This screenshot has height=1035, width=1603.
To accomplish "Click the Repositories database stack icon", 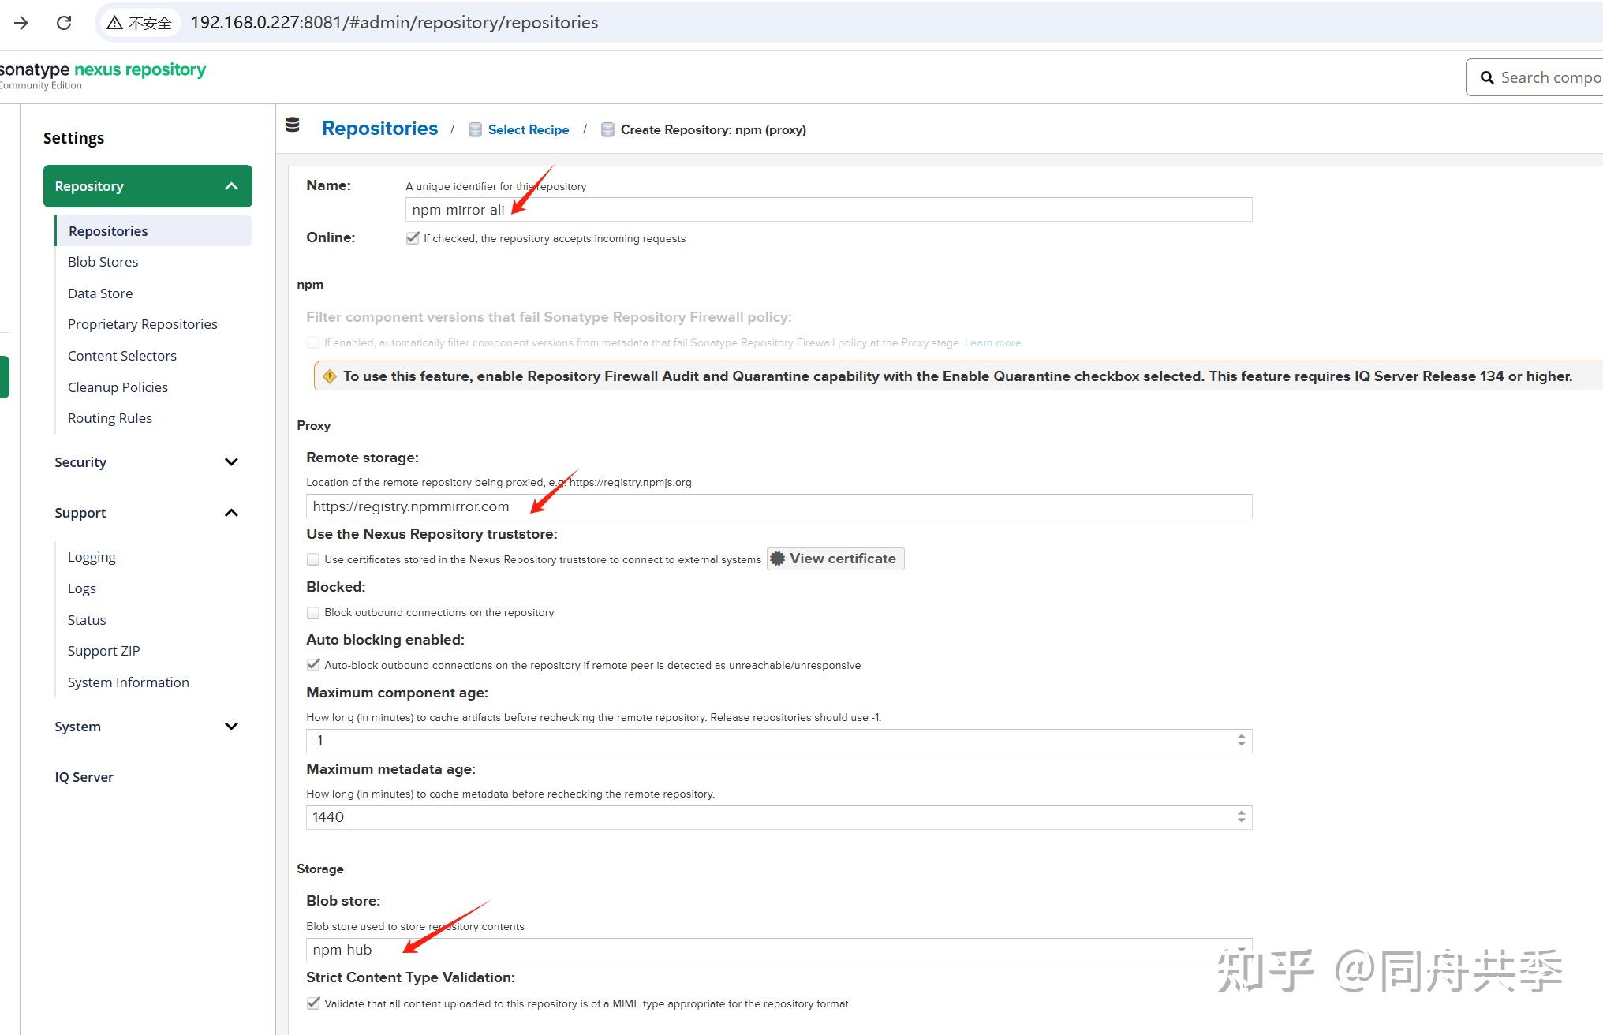I will [293, 125].
